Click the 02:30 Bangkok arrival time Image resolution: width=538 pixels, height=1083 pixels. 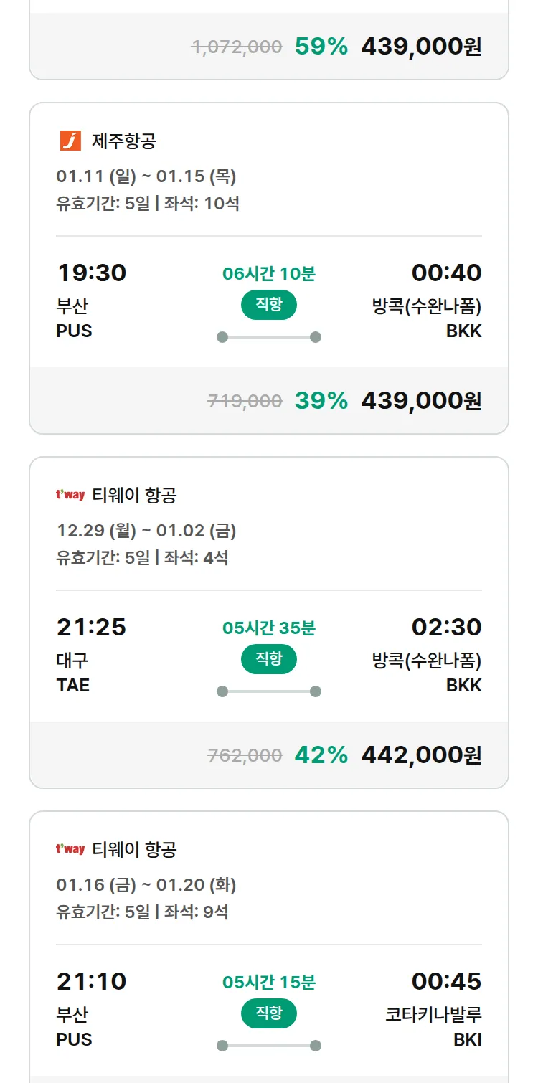coord(446,627)
